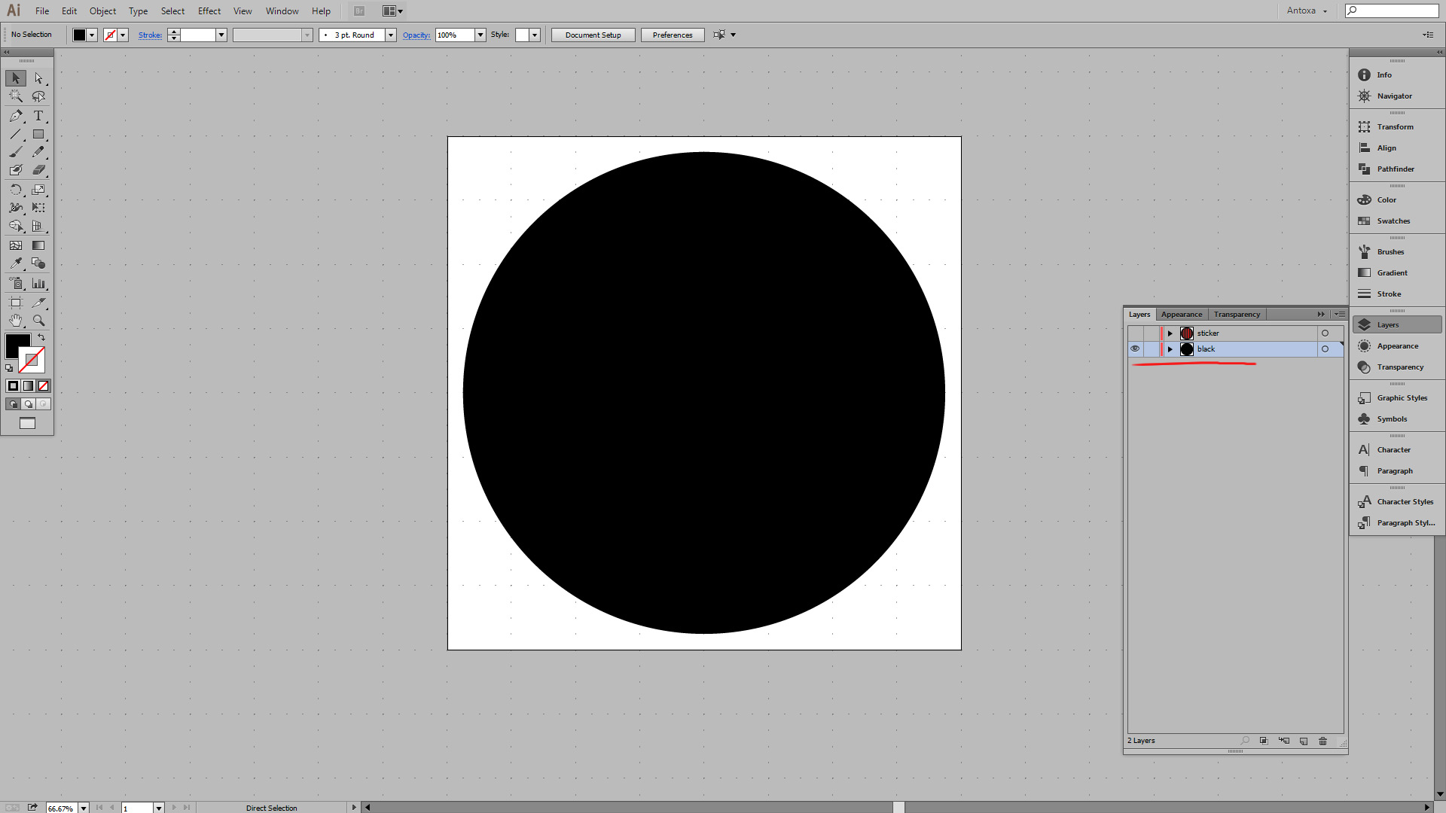Open the Swatches panel
Screen dimensions: 1446x813
(x=1393, y=221)
